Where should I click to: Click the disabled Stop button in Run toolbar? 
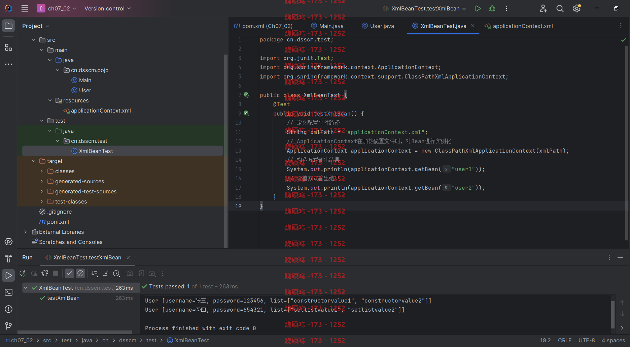tap(56, 274)
